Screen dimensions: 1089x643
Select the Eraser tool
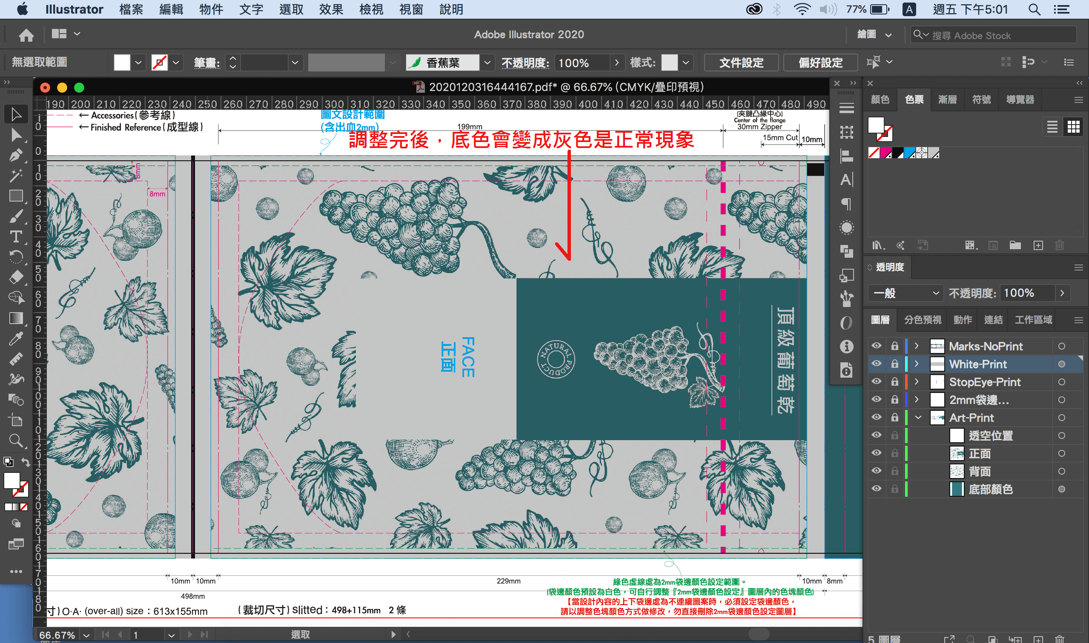(x=16, y=277)
